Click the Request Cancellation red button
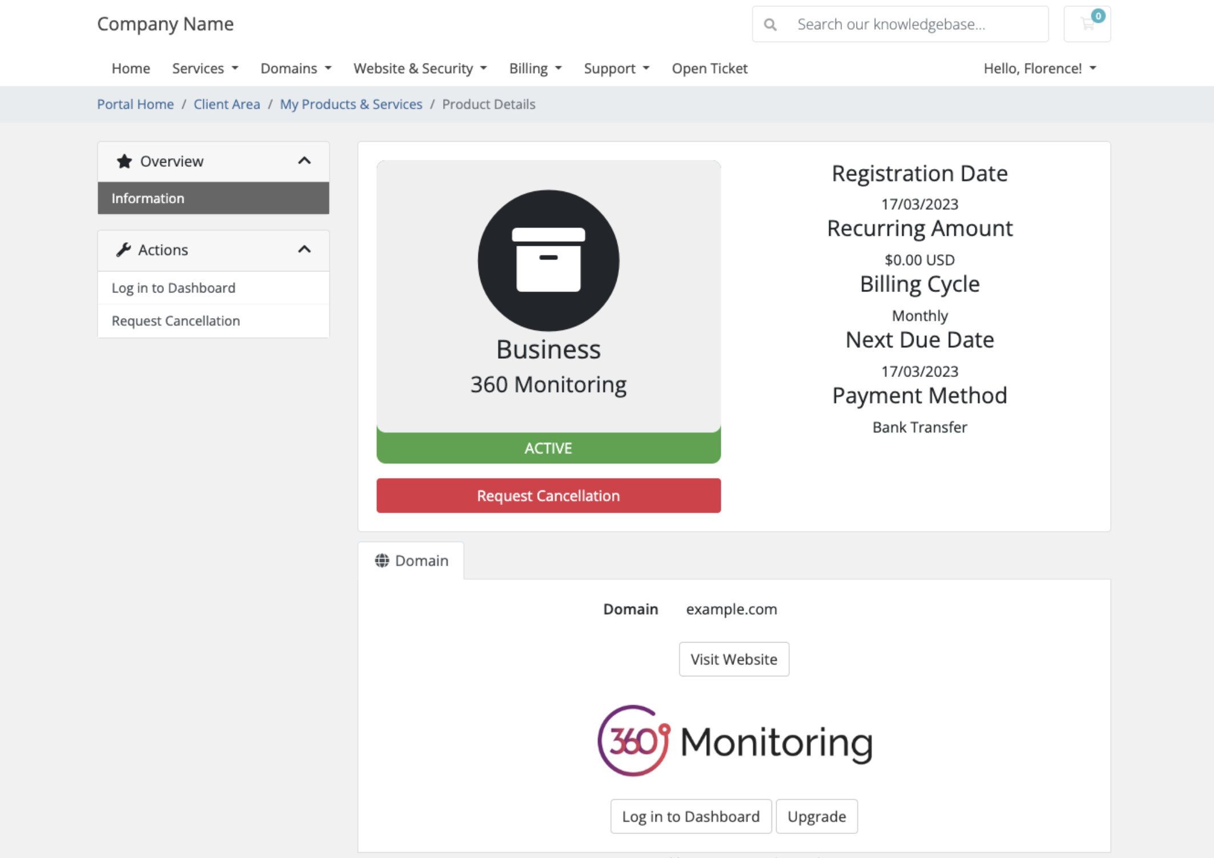Screen dimensions: 1214x858 [x=549, y=495]
